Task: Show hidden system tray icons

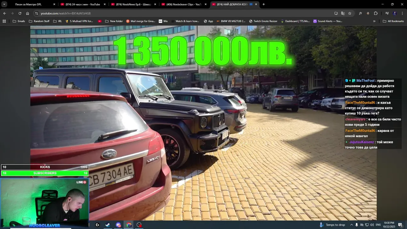Action: click(352, 225)
